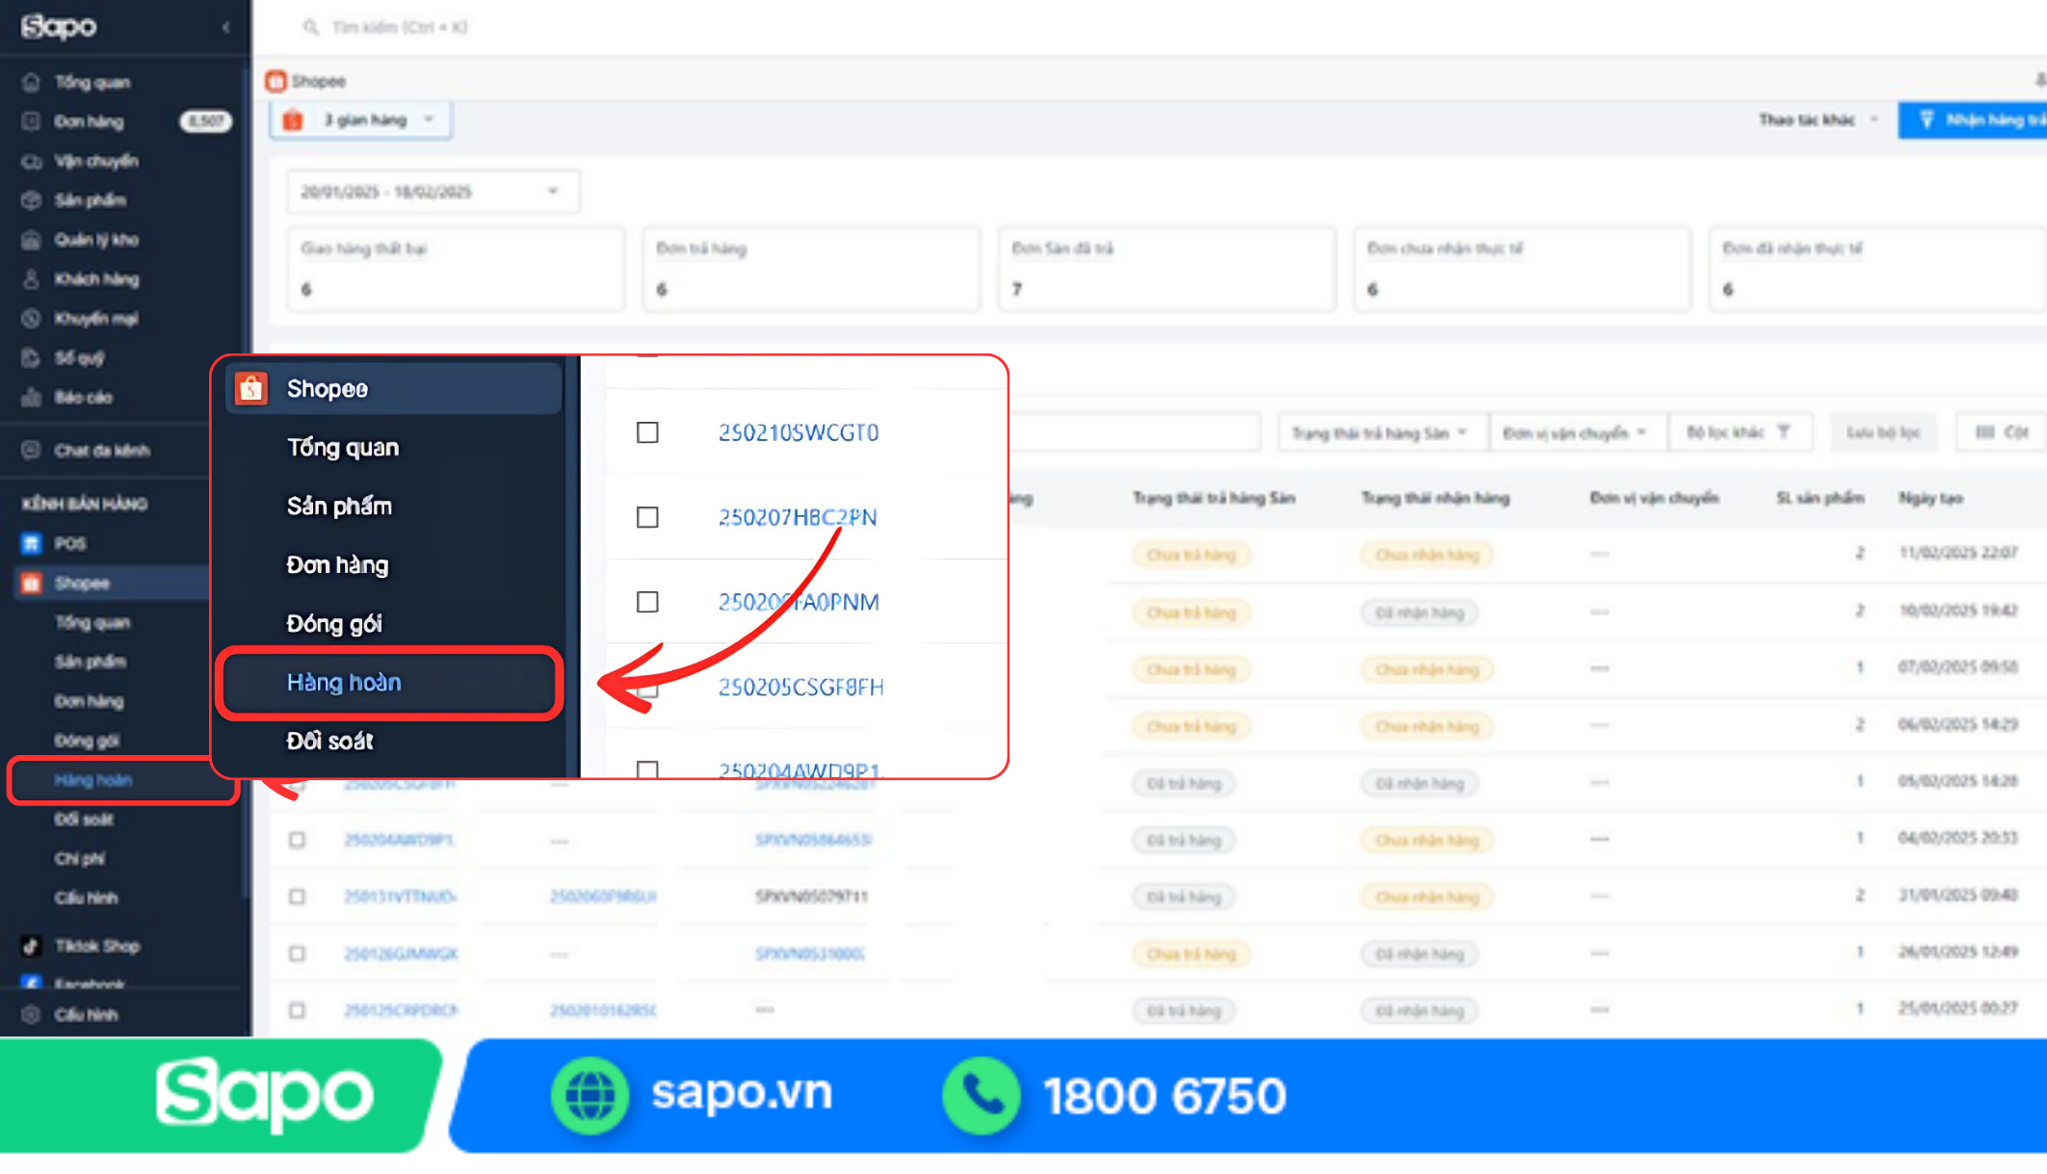The image size is (2047, 1174).
Task: Open Chi phí in the left sidebar
Action: [80, 858]
